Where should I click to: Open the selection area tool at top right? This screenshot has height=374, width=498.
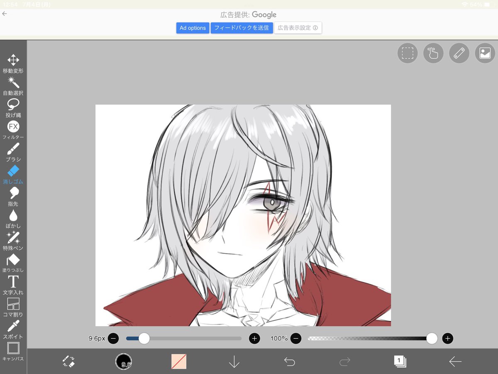pos(408,53)
